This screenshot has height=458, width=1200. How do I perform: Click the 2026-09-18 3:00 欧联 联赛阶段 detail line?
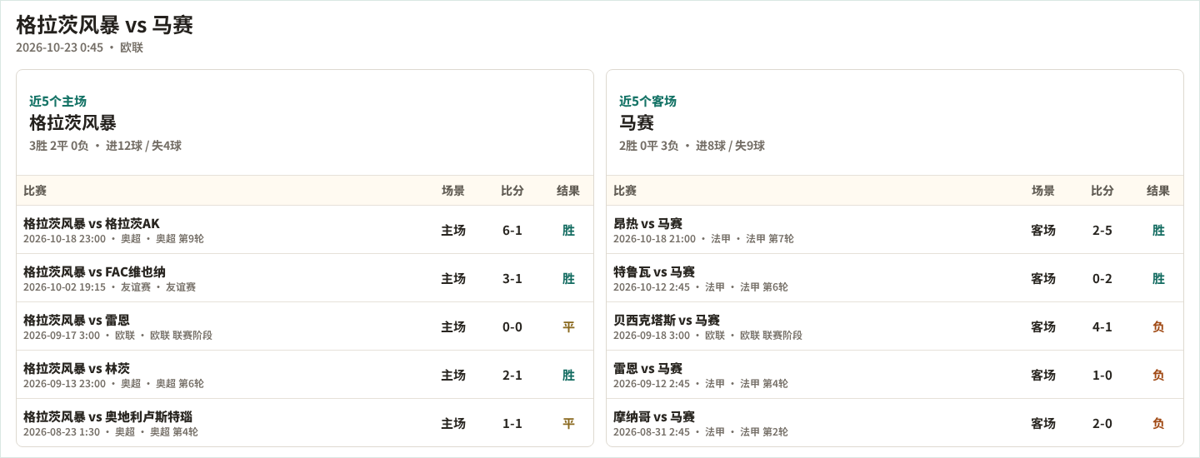coord(707,336)
